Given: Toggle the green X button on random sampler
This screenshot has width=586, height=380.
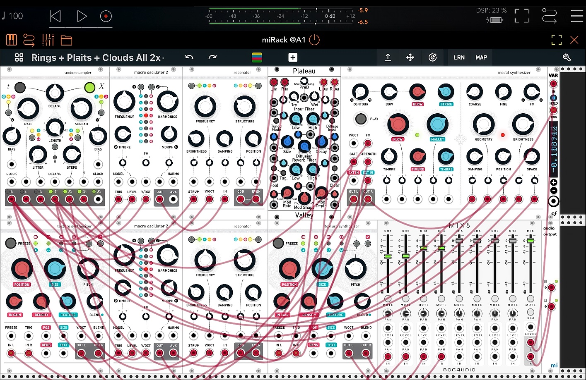Looking at the screenshot, I should (x=90, y=87).
